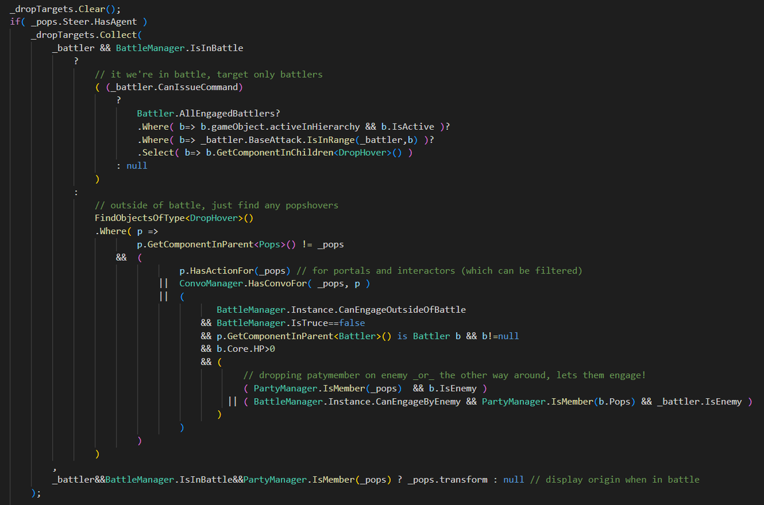
Task: Click _battler.CanIssueCommand expression
Action: tap(174, 87)
